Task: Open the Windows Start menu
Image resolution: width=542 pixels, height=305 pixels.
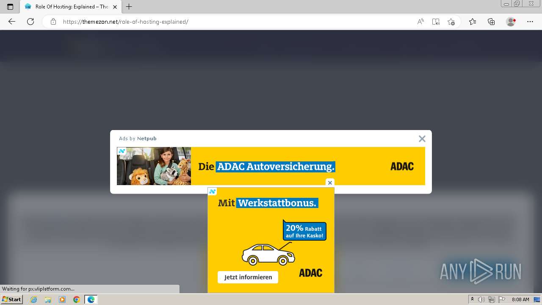Action: [x=12, y=299]
